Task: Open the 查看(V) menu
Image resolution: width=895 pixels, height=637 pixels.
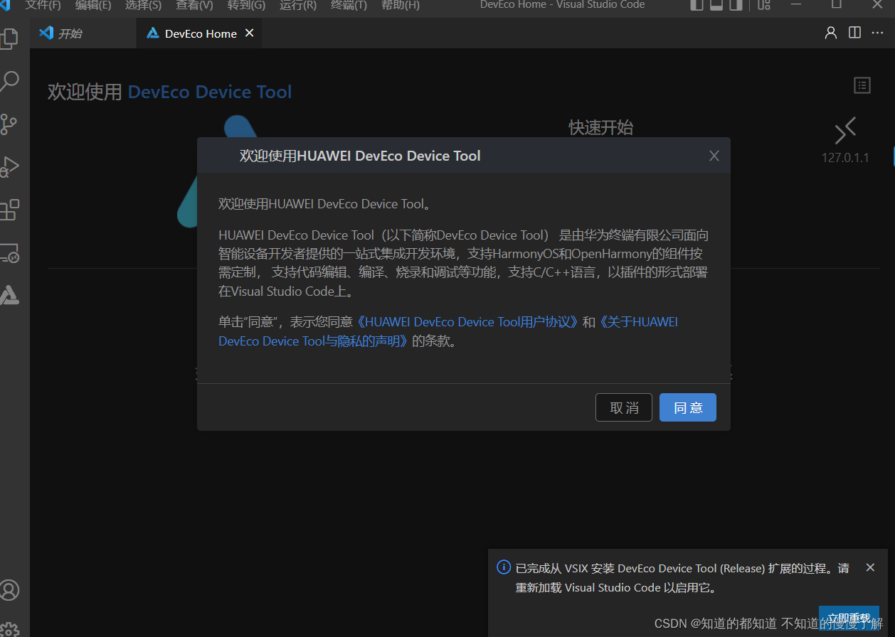Action: click(x=194, y=5)
